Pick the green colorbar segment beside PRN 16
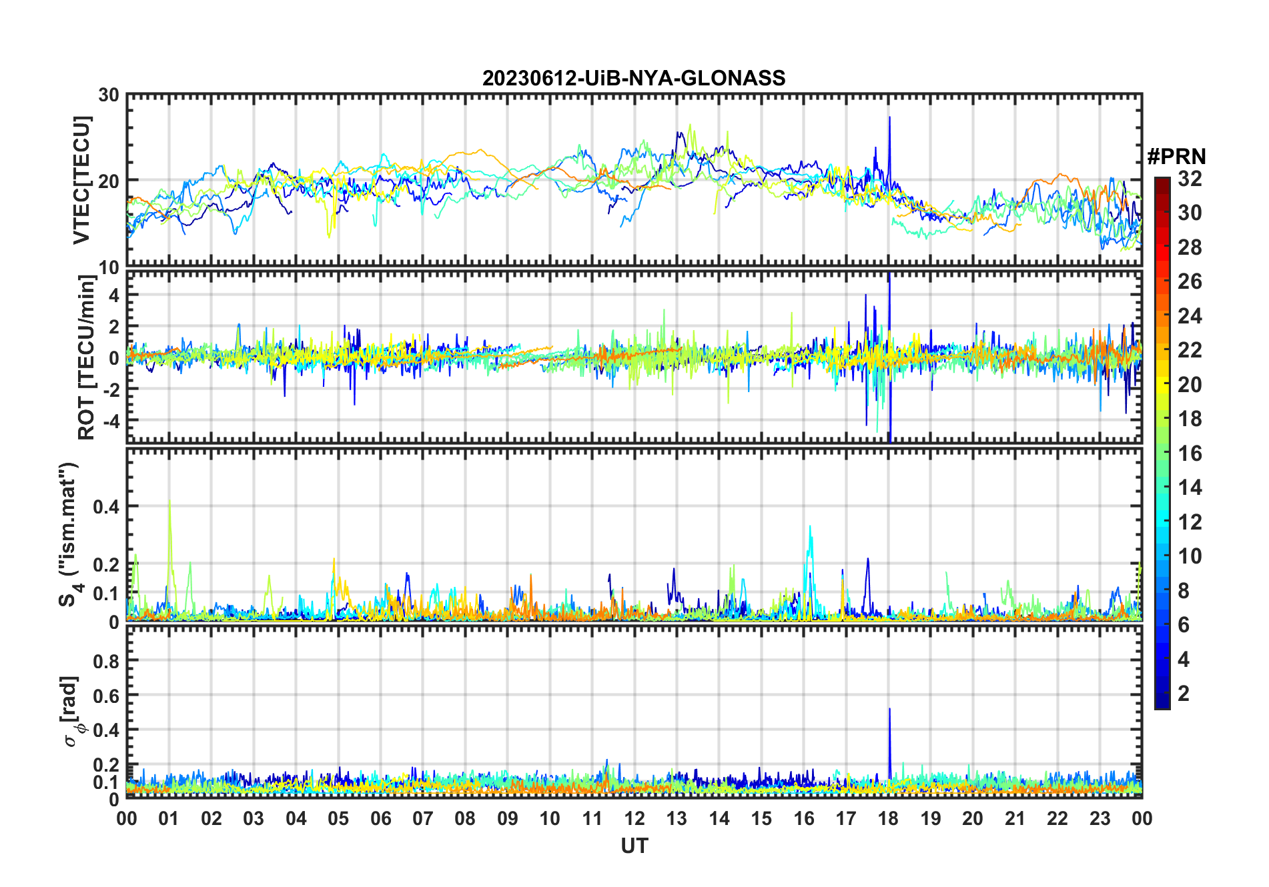This screenshot has height=887, width=1269. 1162,454
